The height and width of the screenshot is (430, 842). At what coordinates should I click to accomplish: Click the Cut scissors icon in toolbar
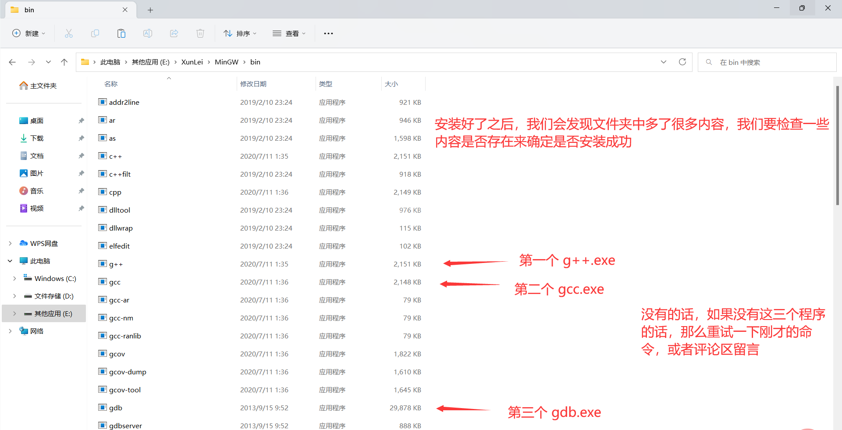point(69,33)
